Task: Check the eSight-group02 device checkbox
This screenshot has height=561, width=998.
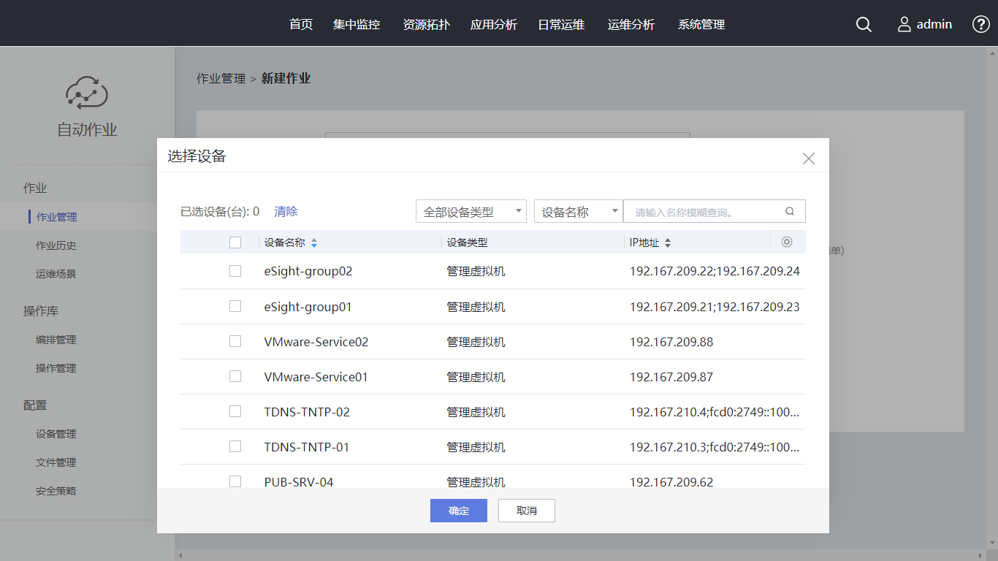Action: (x=235, y=271)
